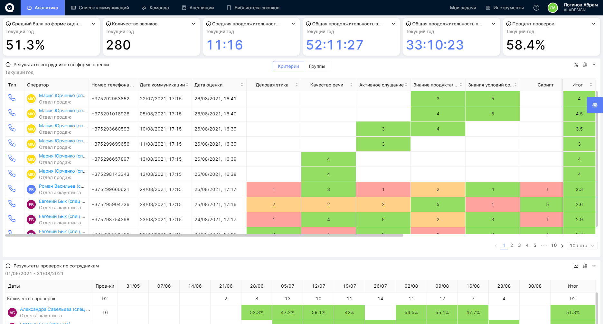Click the 2.3 total score cell
Screen dimensions: 603x324
click(x=579, y=189)
